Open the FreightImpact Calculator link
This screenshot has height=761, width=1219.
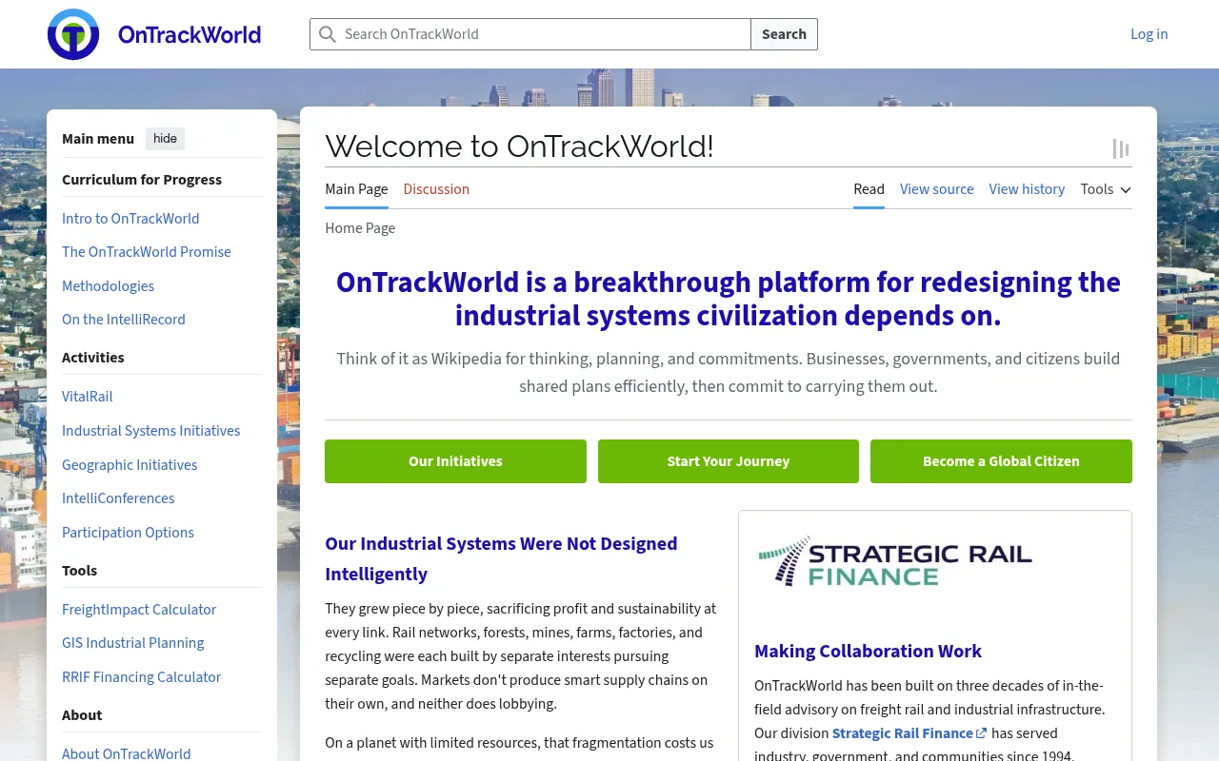click(139, 610)
